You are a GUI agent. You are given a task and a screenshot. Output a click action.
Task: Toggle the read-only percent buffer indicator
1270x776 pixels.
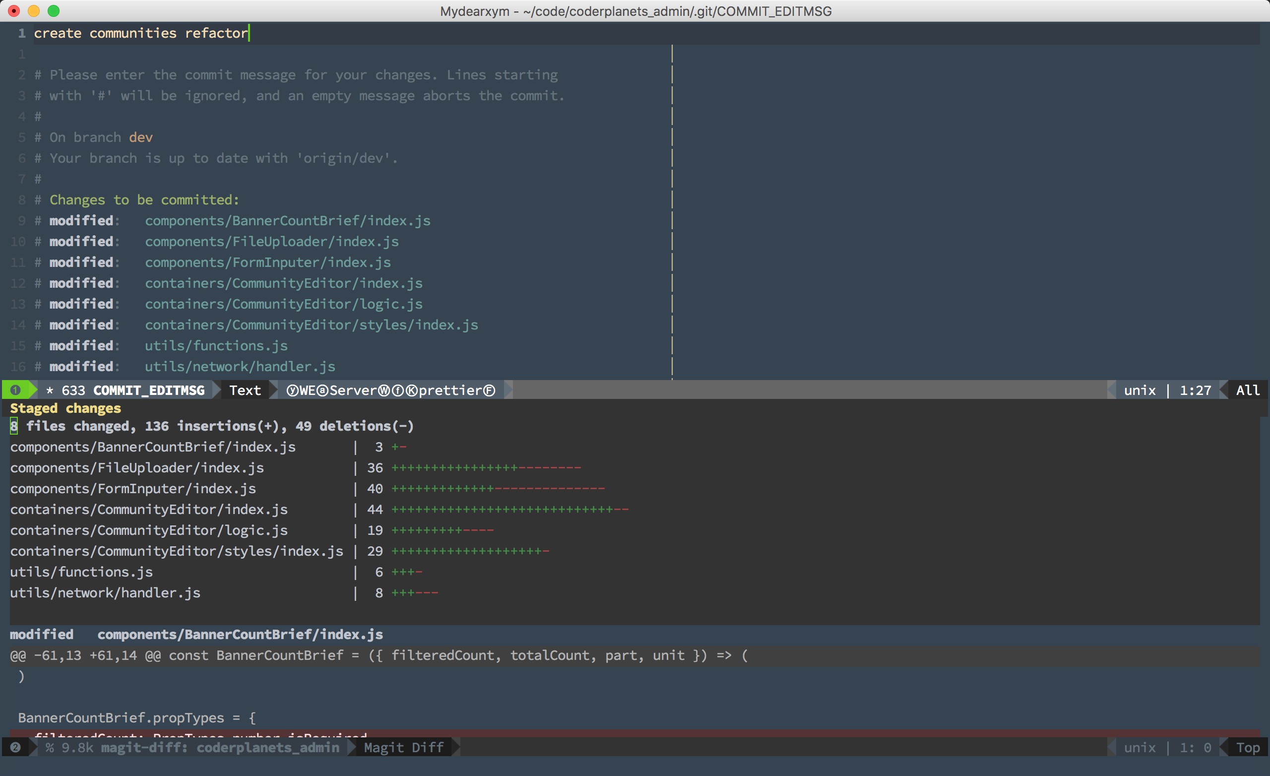[x=50, y=748]
